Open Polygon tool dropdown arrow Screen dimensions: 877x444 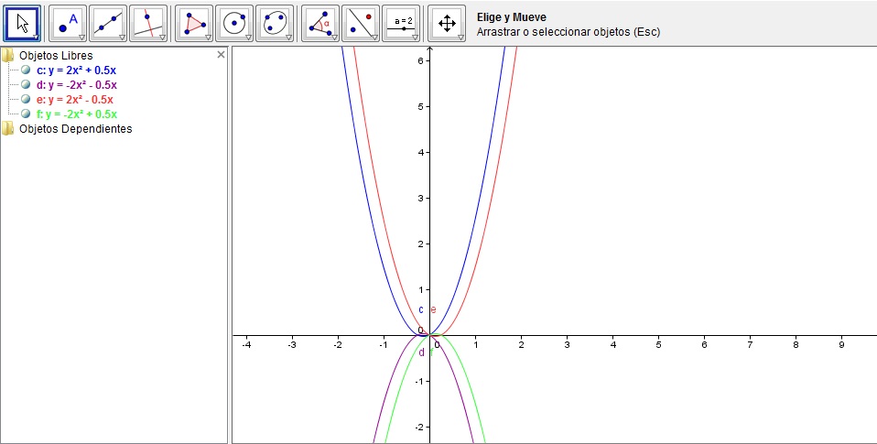[208, 37]
